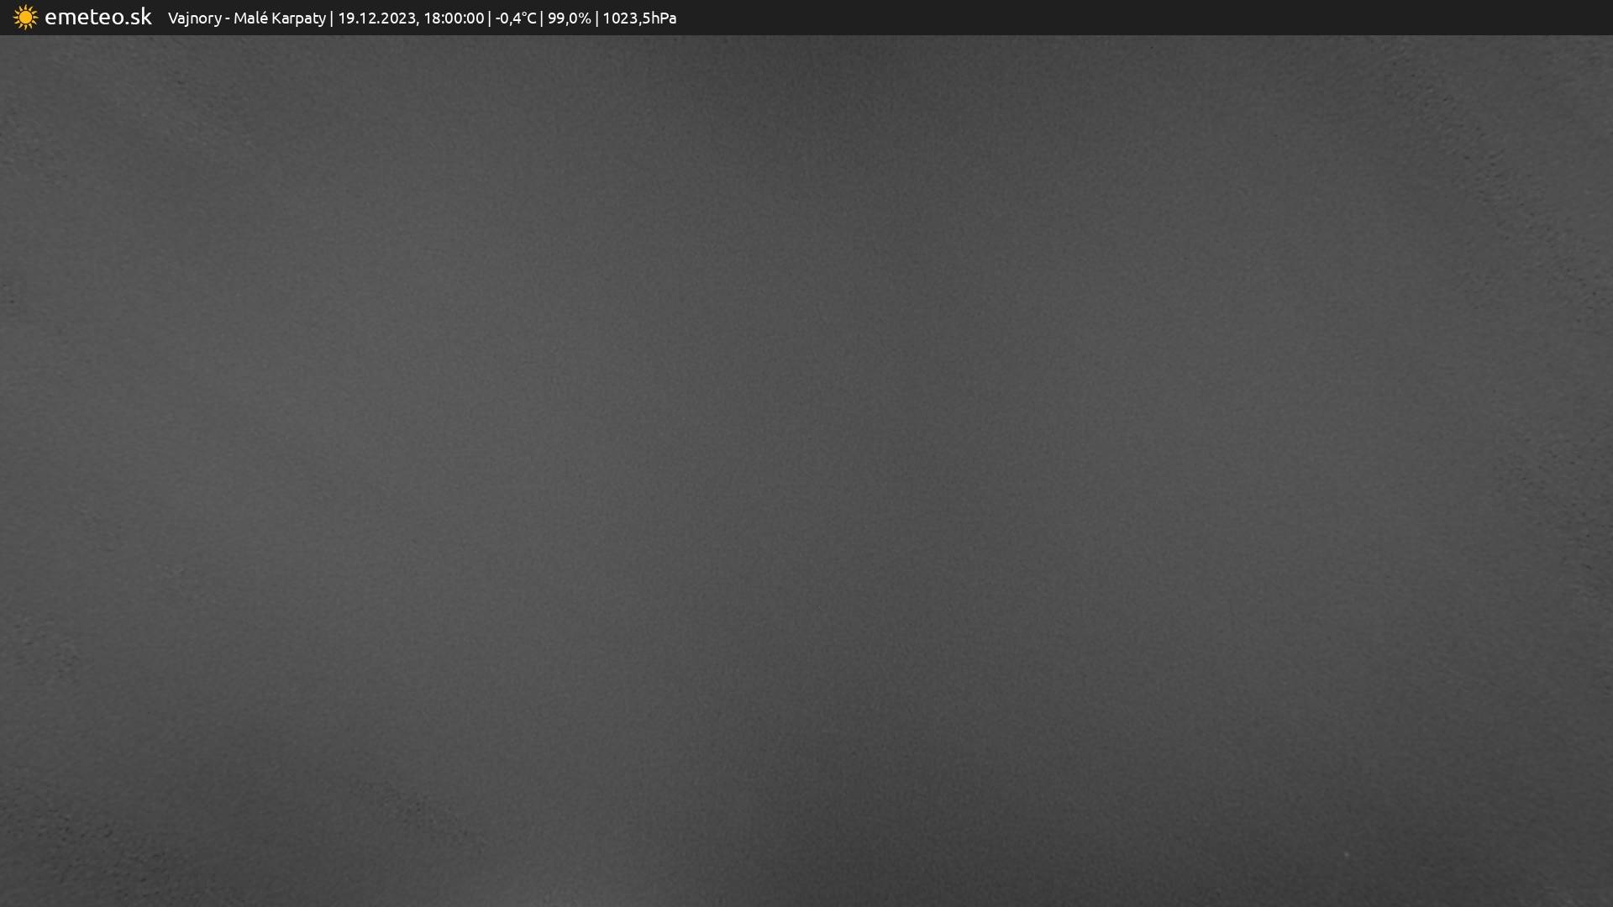The height and width of the screenshot is (907, 1613).
Task: Click the -0,4 temperature value
Action: click(507, 18)
